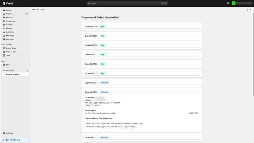Click the page vertical scrollbar
Screen dimensions: 254x143
tap(253, 54)
